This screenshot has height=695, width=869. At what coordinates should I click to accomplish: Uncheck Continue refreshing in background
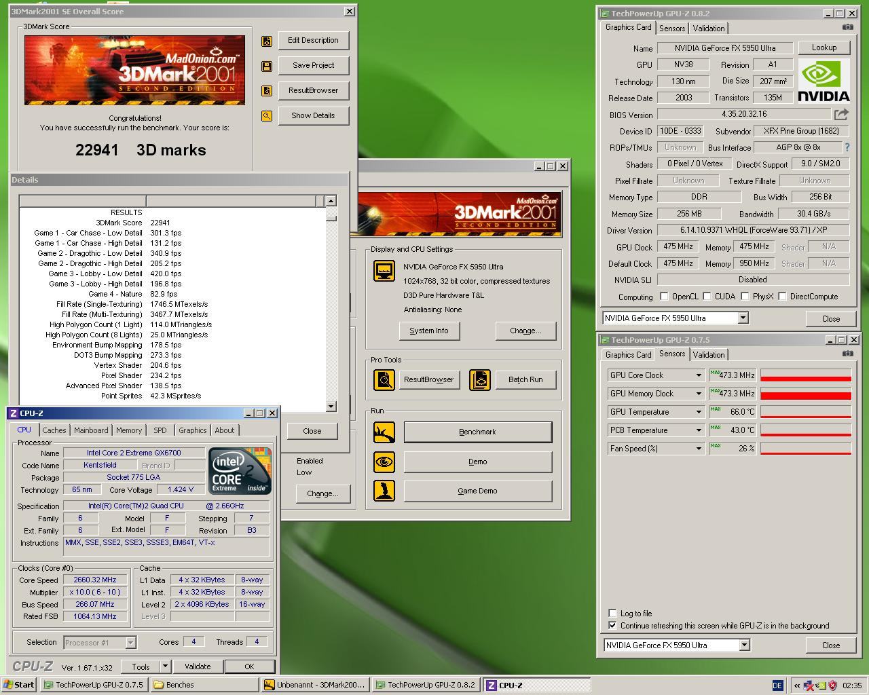tap(612, 625)
